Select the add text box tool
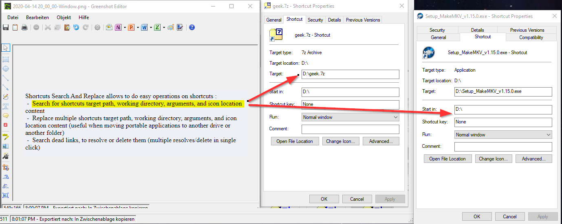Image resolution: width=562 pixels, height=224 pixels. coord(6,106)
